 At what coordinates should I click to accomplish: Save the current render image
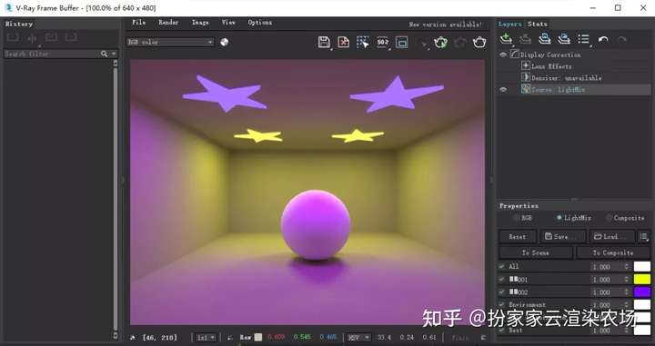tap(324, 42)
